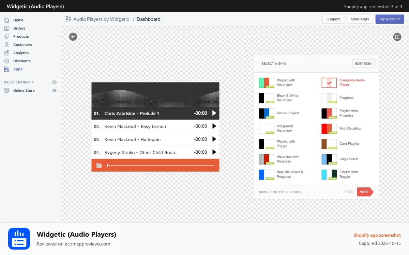This screenshot has height=255, width=409.
Task: Click the Customers person icon
Action: (x=6, y=45)
